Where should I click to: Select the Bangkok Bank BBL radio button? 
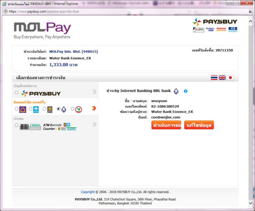[x=59, y=109]
